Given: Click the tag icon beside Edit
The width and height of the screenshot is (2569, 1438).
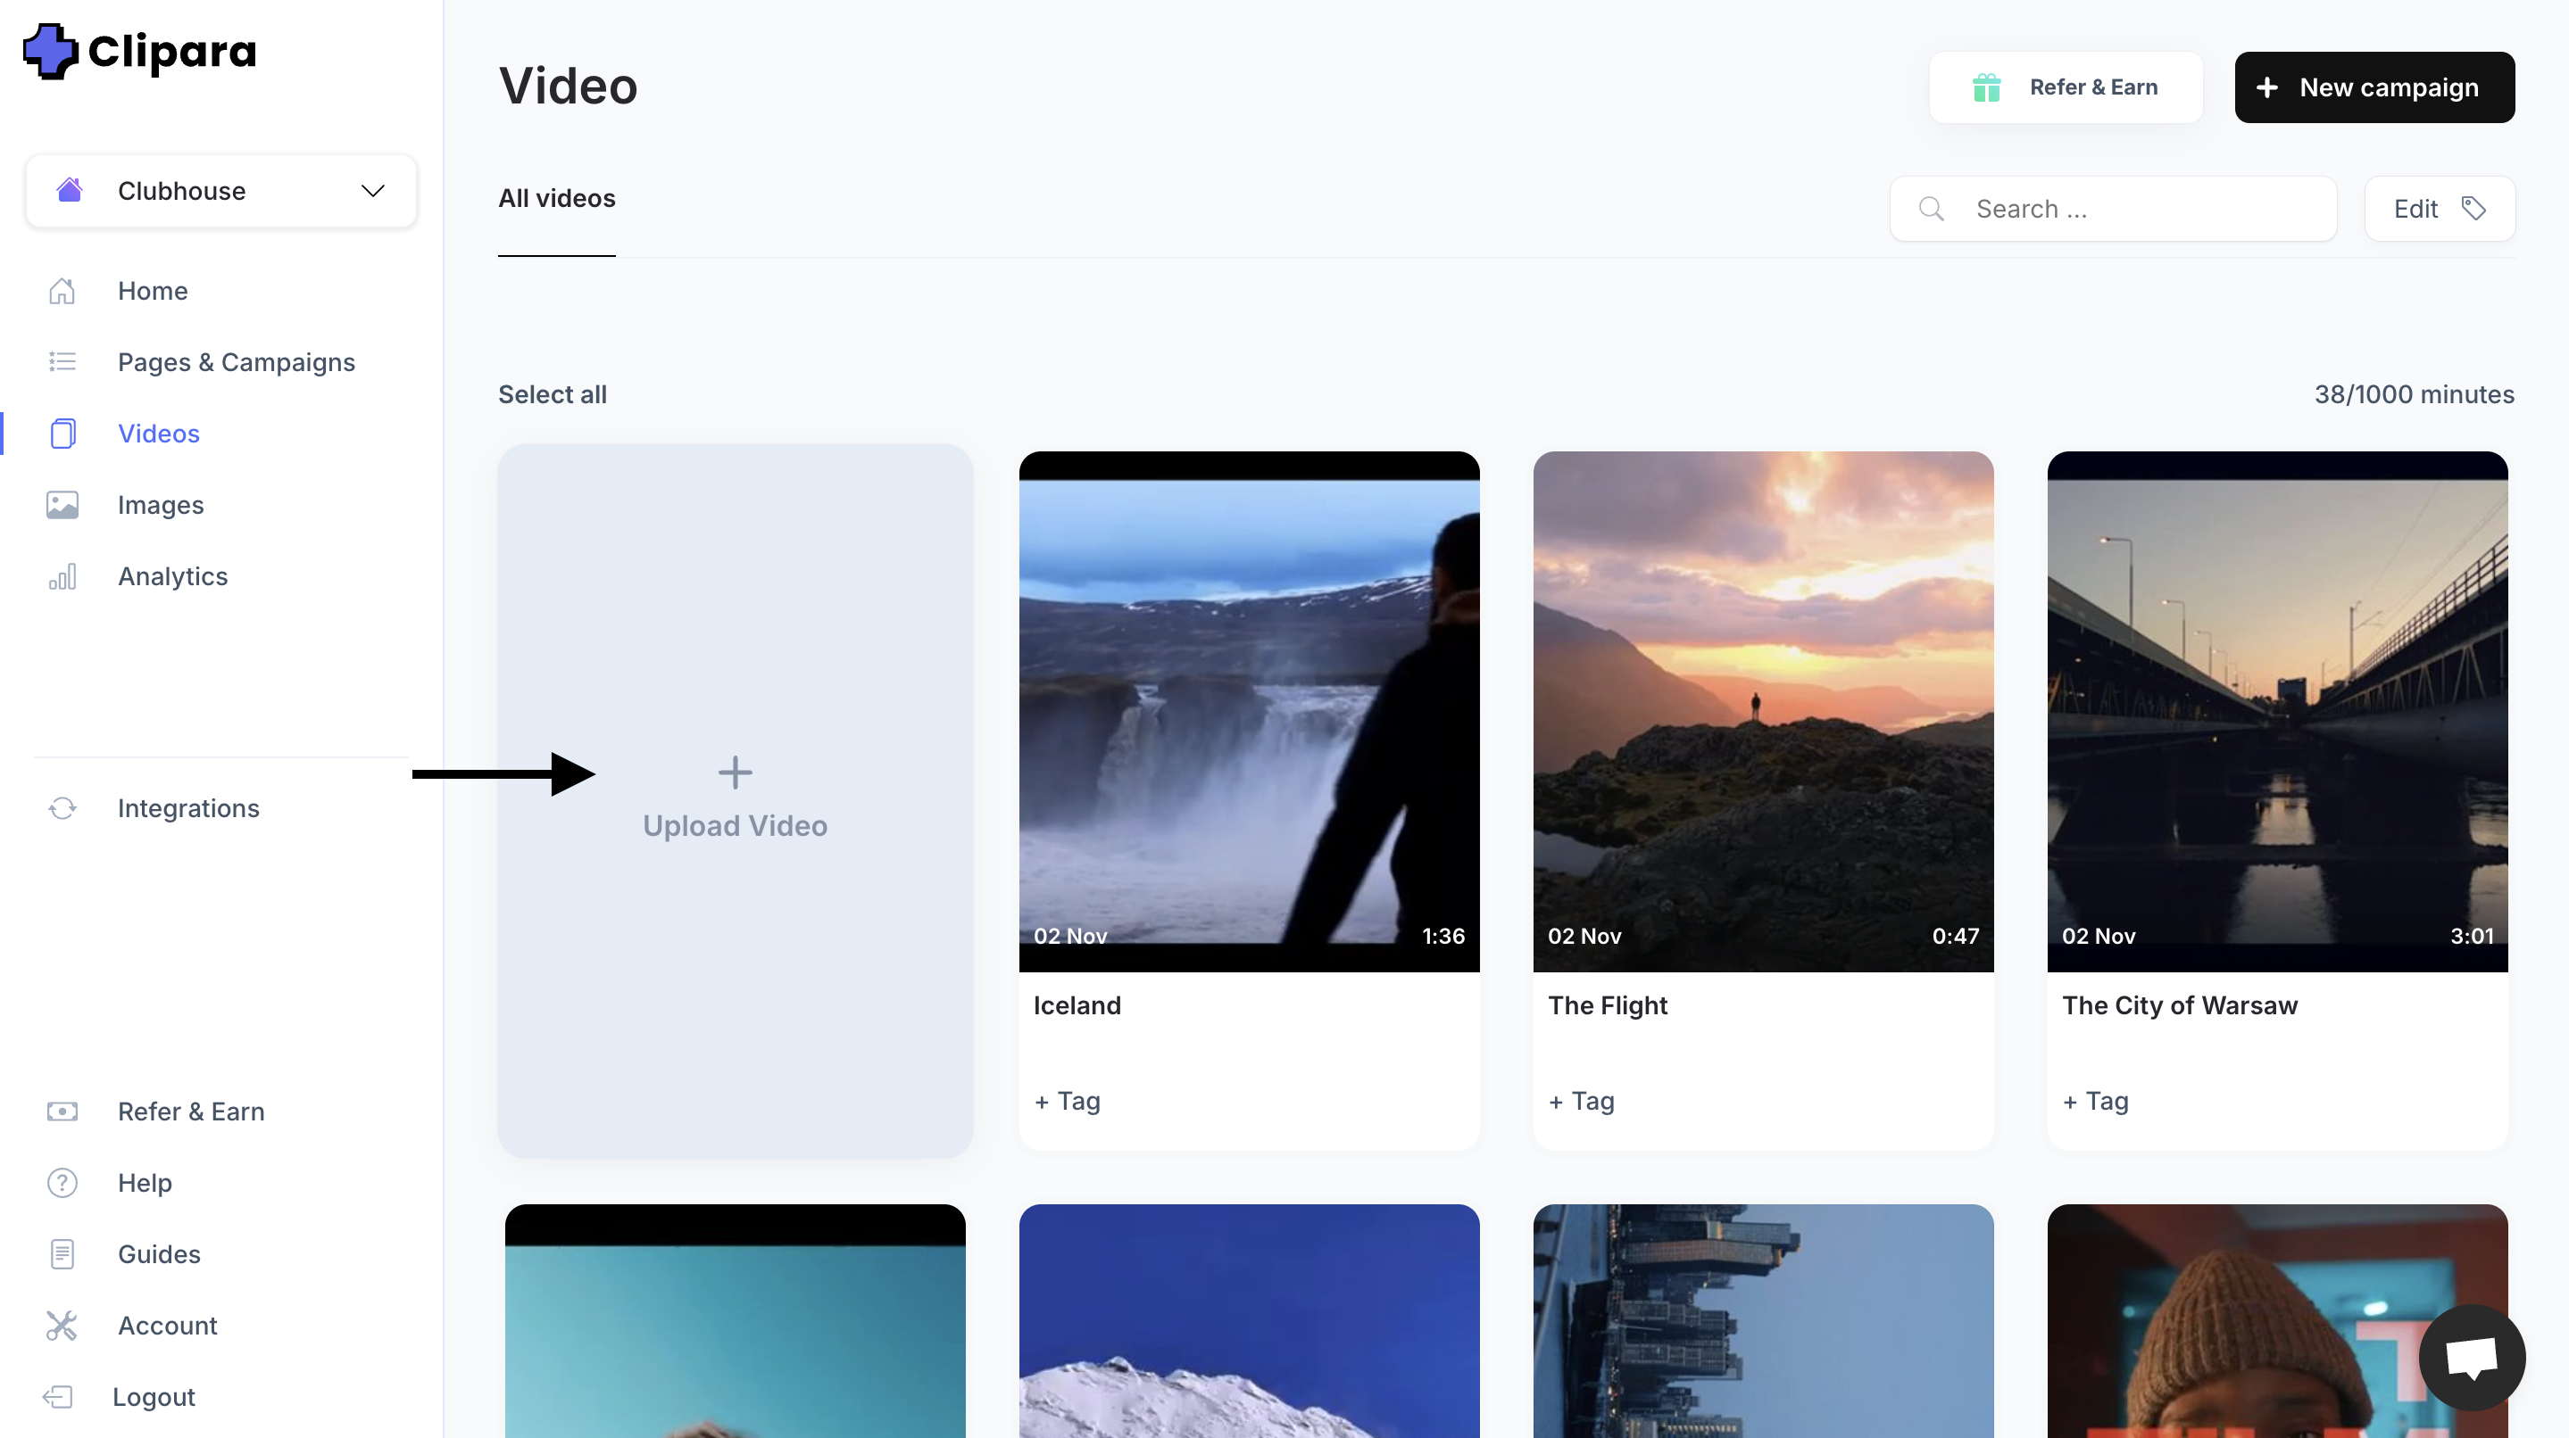Looking at the screenshot, I should [2473, 208].
